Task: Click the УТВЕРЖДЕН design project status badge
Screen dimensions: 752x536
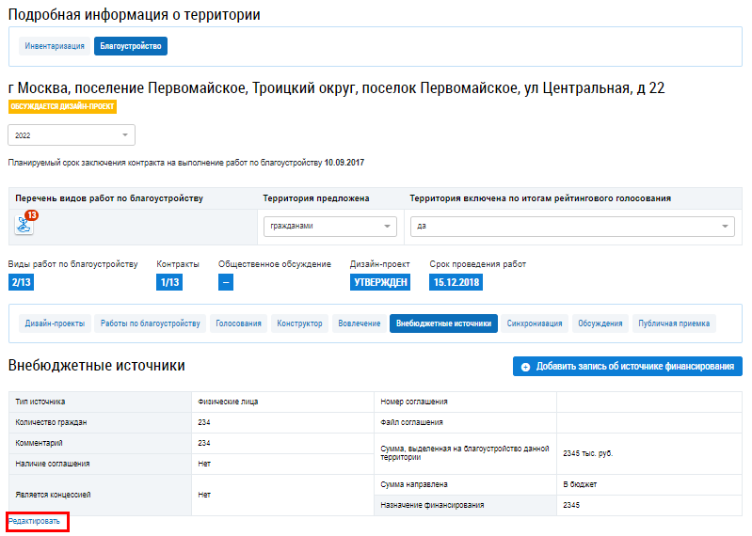Action: (x=380, y=282)
